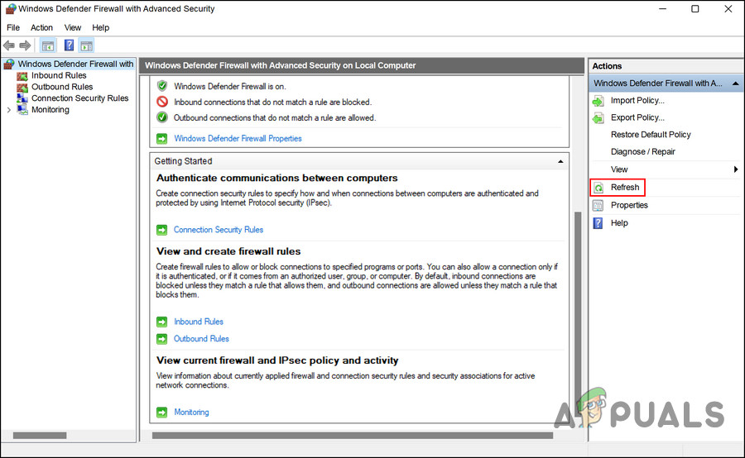Select View in the Actions pane
Screen dimensions: 745x458
coord(619,169)
